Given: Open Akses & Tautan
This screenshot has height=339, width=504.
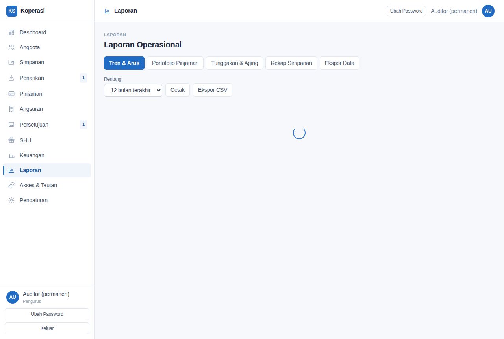Looking at the screenshot, I should coord(47,185).
